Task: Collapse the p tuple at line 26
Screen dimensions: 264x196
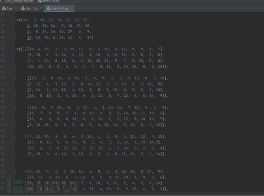Action: click(15, 20)
